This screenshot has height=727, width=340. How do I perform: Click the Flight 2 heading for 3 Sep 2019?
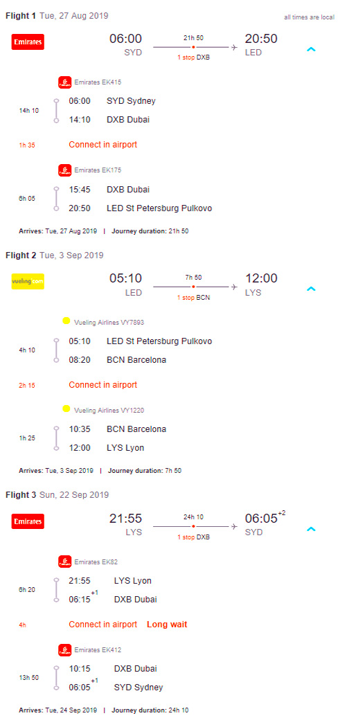point(54,255)
